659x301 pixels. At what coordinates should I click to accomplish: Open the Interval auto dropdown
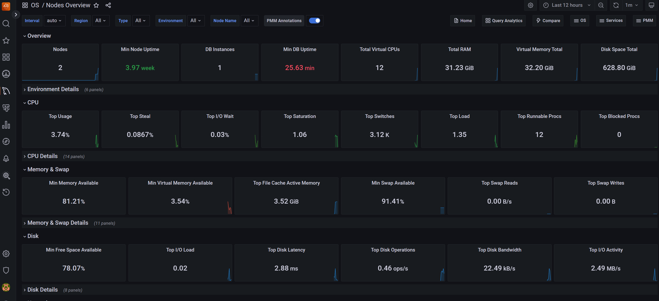54,21
